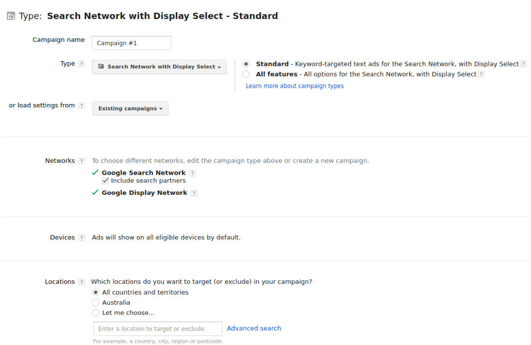
Task: Click the Advanced search link
Action: [254, 329]
